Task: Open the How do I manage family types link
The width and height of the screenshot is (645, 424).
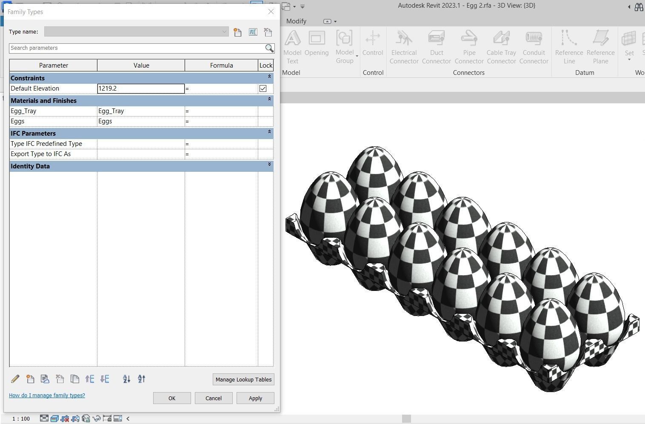Action: 47,396
